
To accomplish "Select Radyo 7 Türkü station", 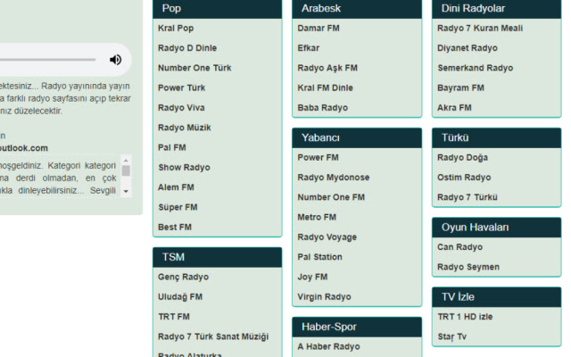I will point(468,197).
